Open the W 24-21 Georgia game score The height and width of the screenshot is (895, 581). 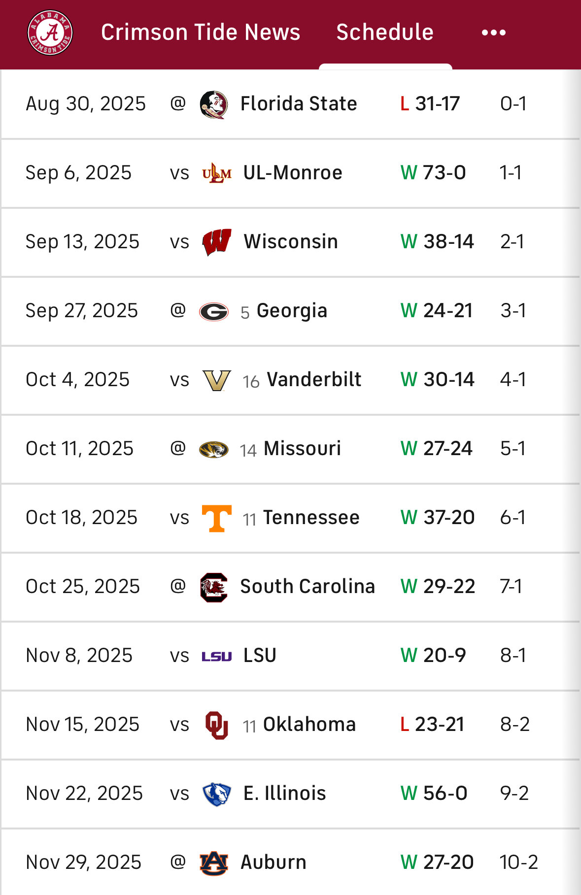(x=437, y=311)
